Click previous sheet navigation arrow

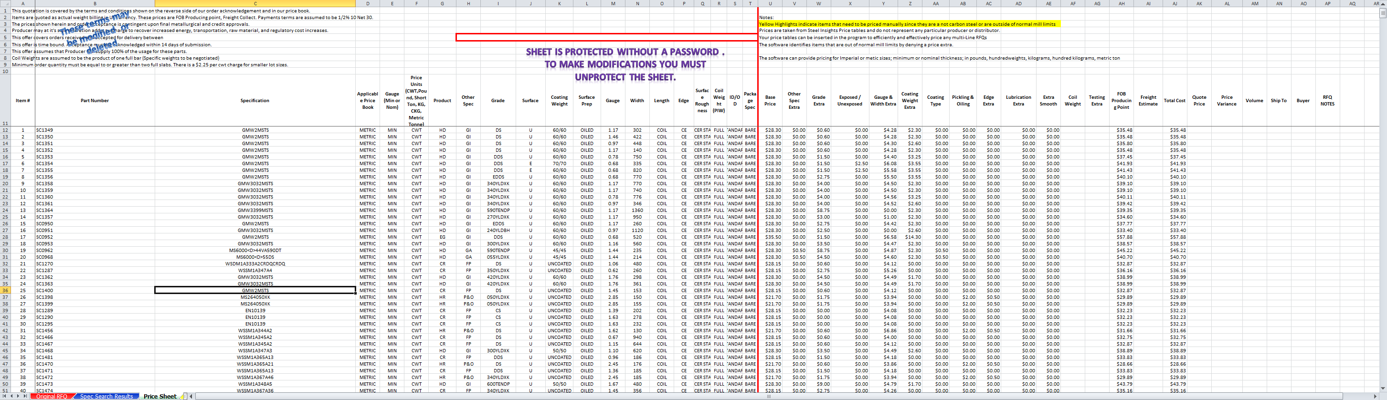pos(11,396)
